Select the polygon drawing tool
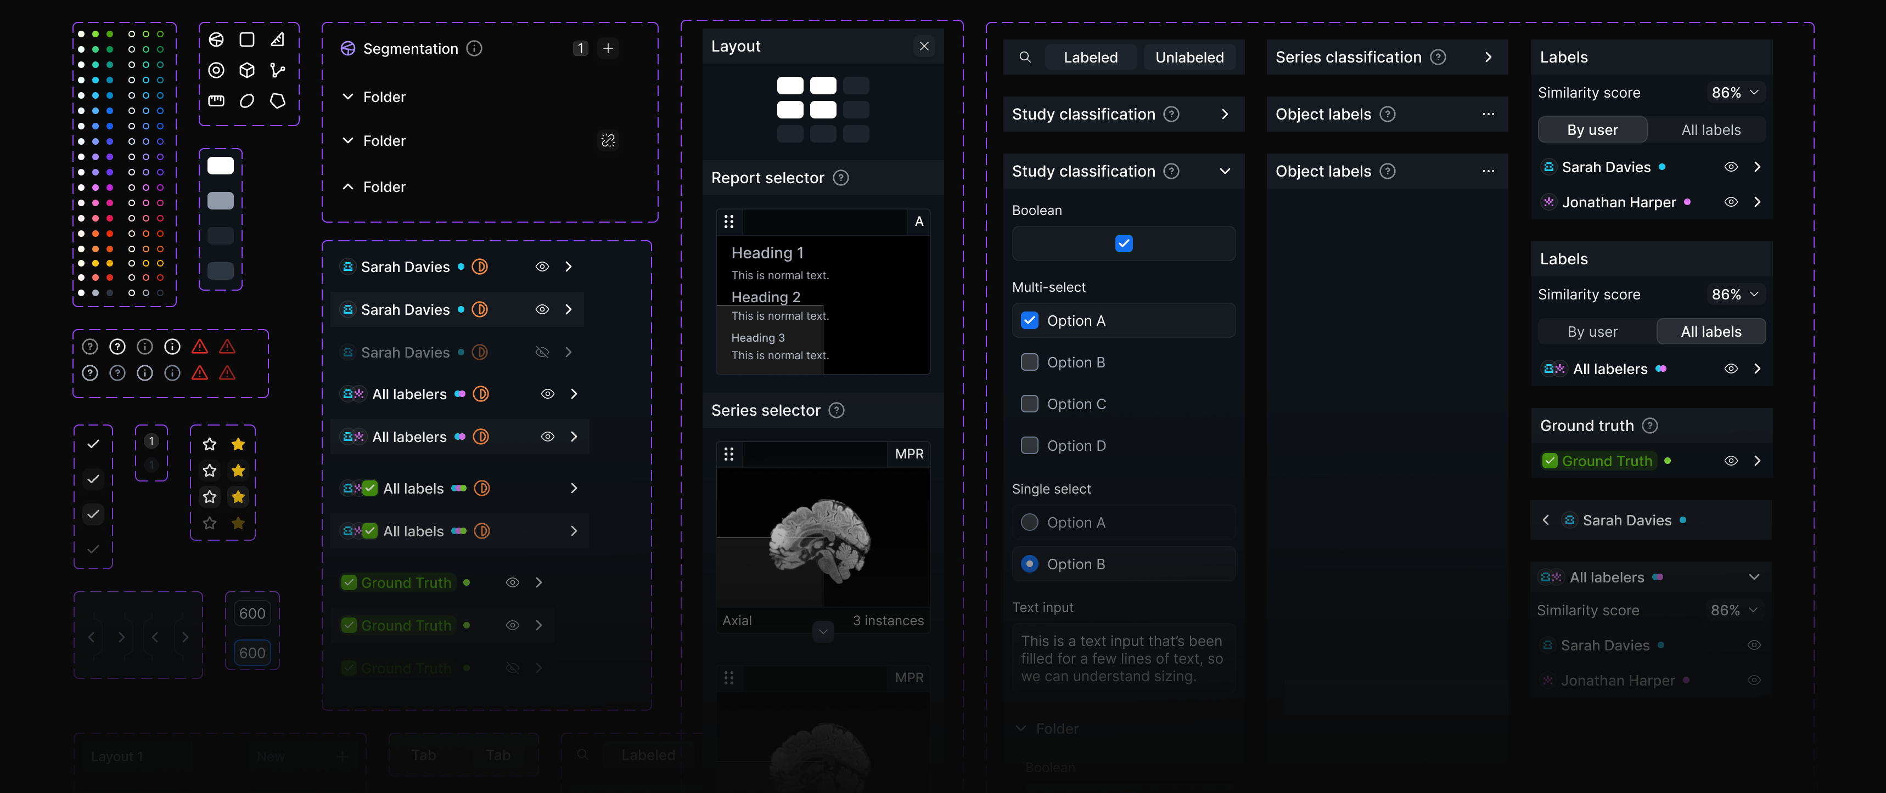Screen dimensions: 1886x793 pyautogui.click(x=278, y=101)
